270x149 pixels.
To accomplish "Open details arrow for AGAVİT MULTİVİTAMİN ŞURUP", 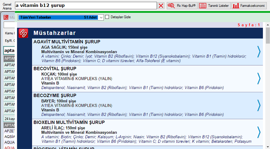I will tap(259, 51).
